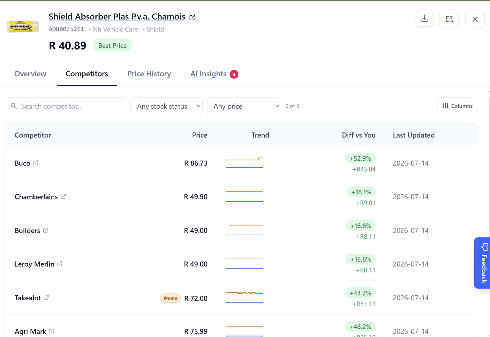The image size is (490, 337).
Task: Open the Feedback side tab
Action: [482, 263]
